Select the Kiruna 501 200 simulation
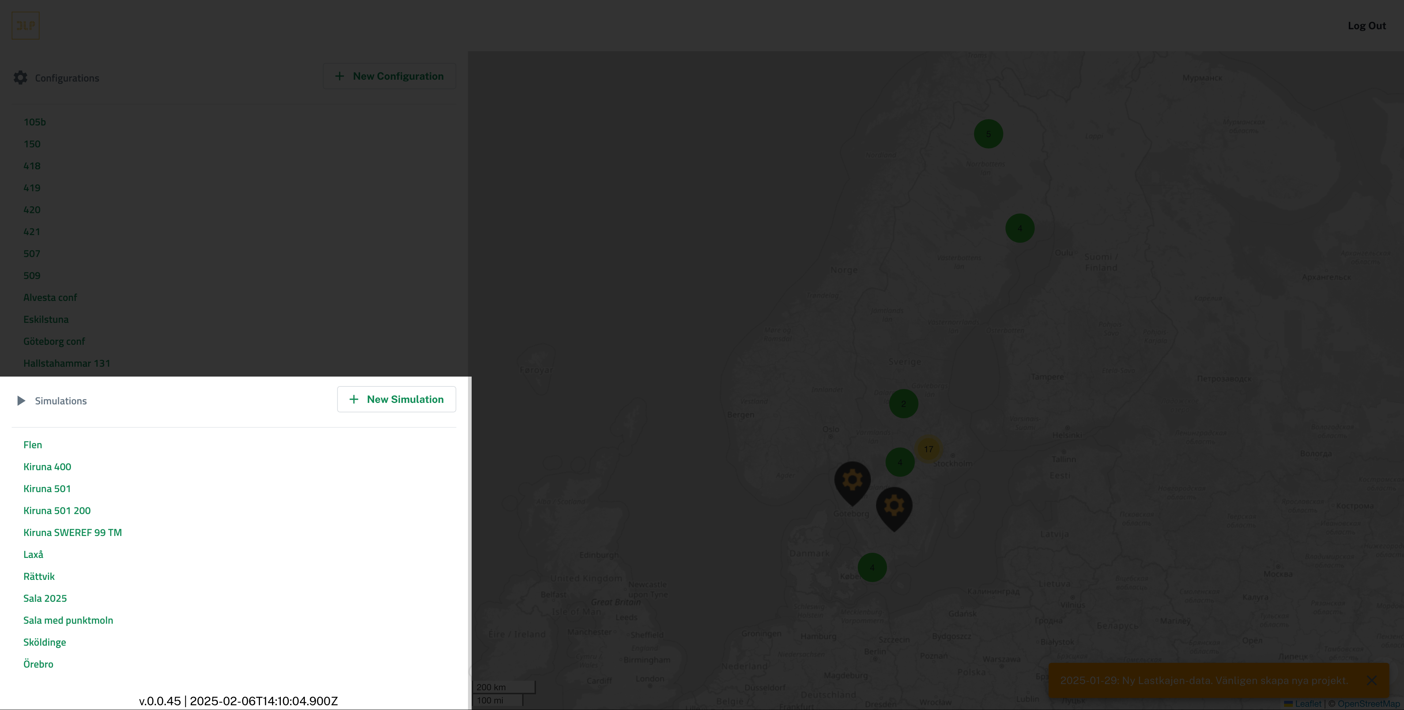 (x=57, y=511)
